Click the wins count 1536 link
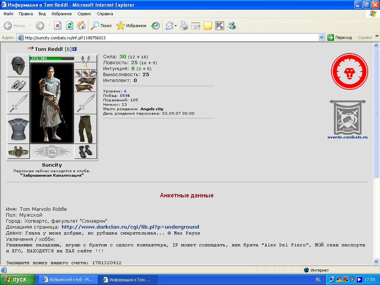Image resolution: width=380 pixels, height=285 pixels. 125,95
